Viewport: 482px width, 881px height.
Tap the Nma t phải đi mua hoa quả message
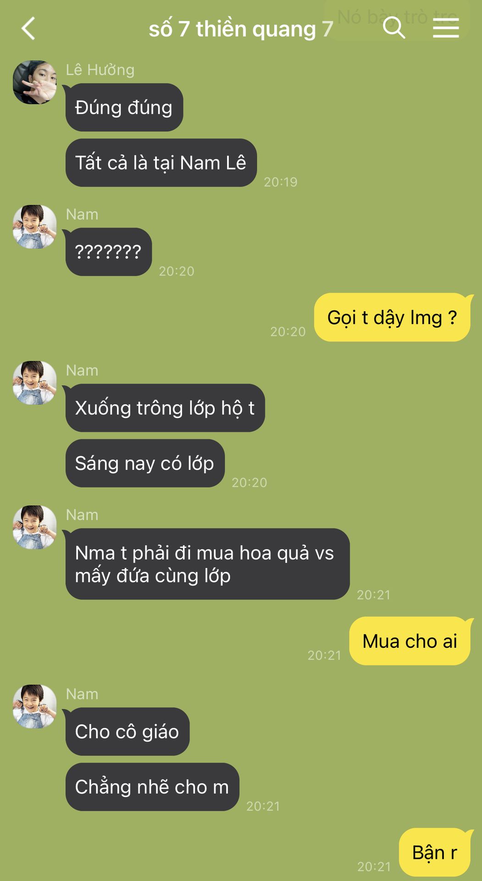207,564
